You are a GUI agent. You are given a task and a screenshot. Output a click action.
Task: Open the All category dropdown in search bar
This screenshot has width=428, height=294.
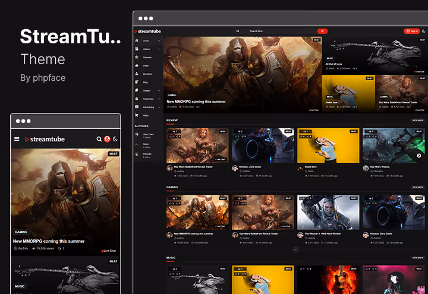click(238, 31)
